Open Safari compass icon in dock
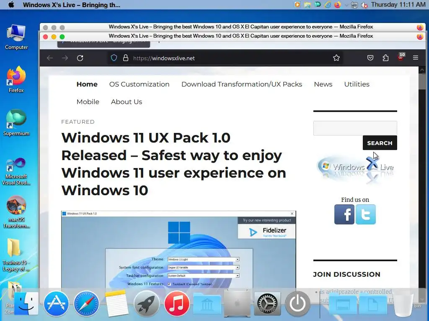 pyautogui.click(x=86, y=303)
